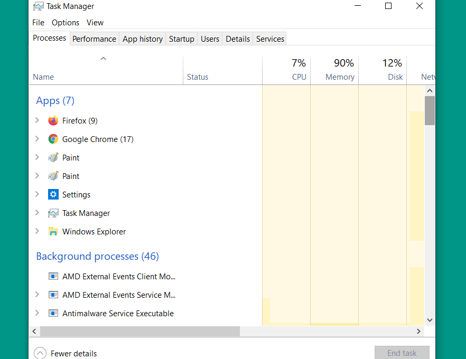Expand AMD External Events Service row

pos(37,294)
